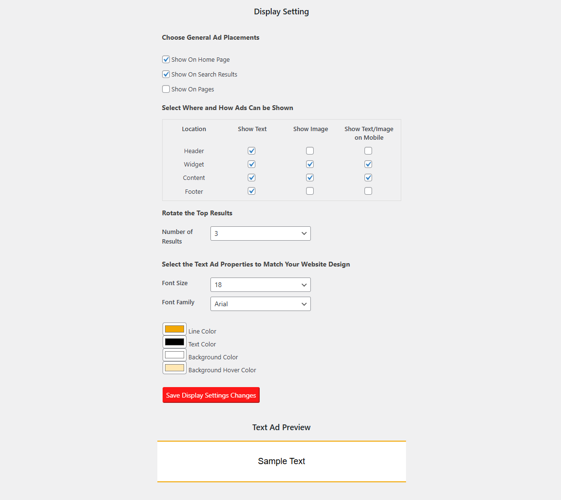561x500 pixels.
Task: Enable Show On Pages checkbox
Action: (165, 89)
